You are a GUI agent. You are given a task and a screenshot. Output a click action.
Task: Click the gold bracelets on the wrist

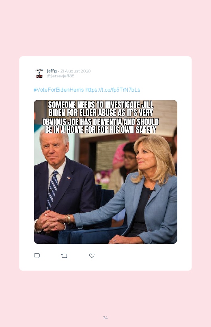pyautogui.click(x=68, y=219)
